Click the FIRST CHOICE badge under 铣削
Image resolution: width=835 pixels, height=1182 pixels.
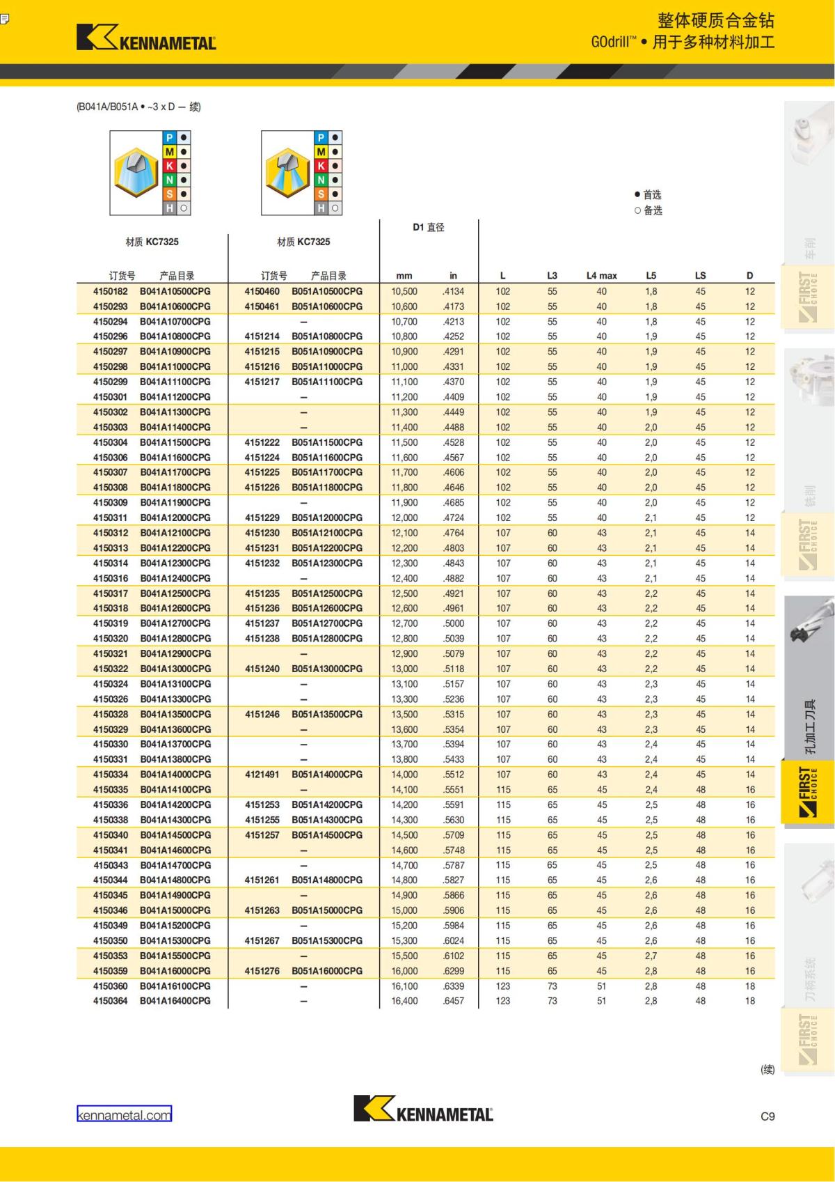click(x=809, y=545)
